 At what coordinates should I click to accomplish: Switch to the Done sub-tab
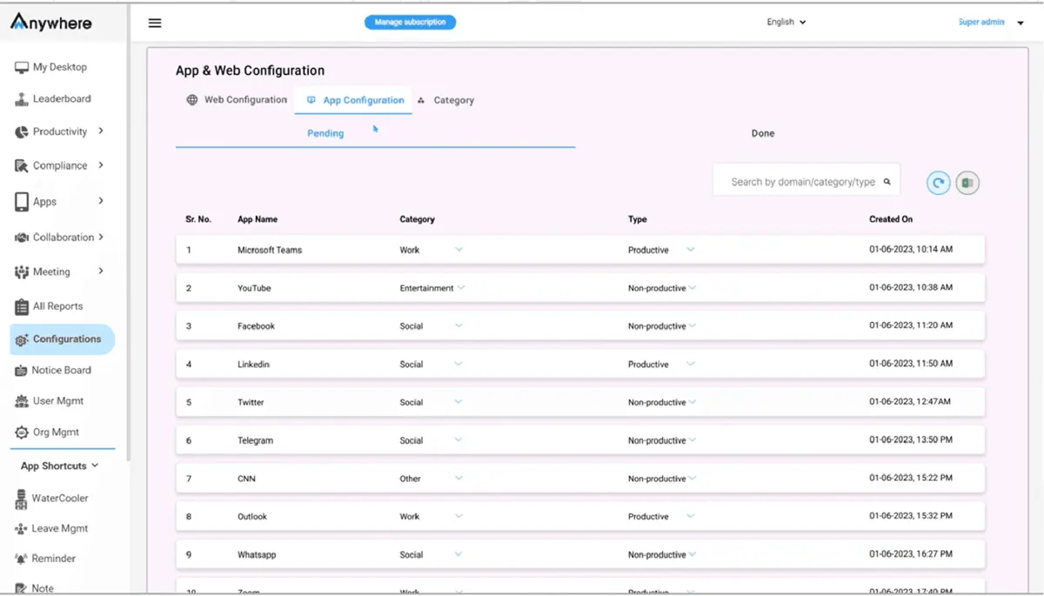point(763,134)
